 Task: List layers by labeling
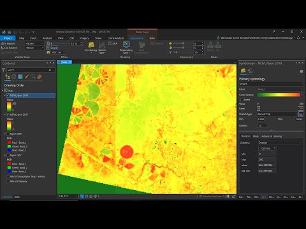(x=40, y=77)
